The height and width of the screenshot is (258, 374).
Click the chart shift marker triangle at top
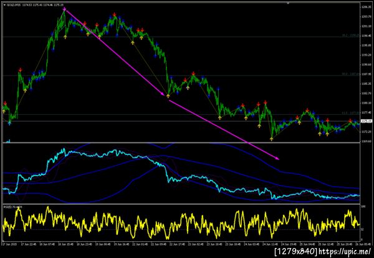(288, 4)
